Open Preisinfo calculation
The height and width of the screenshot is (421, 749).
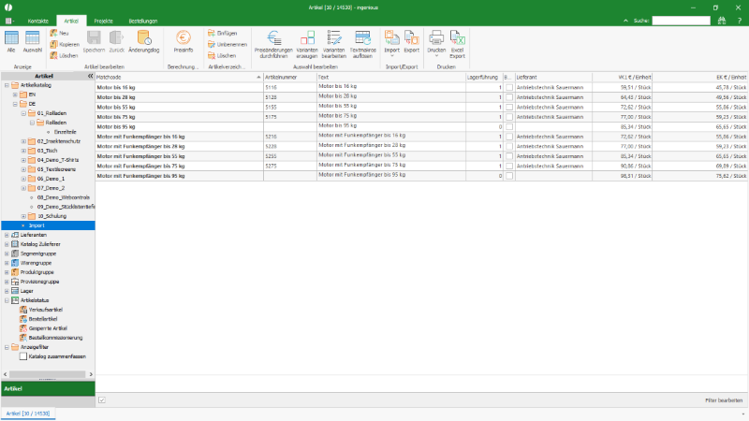(184, 41)
